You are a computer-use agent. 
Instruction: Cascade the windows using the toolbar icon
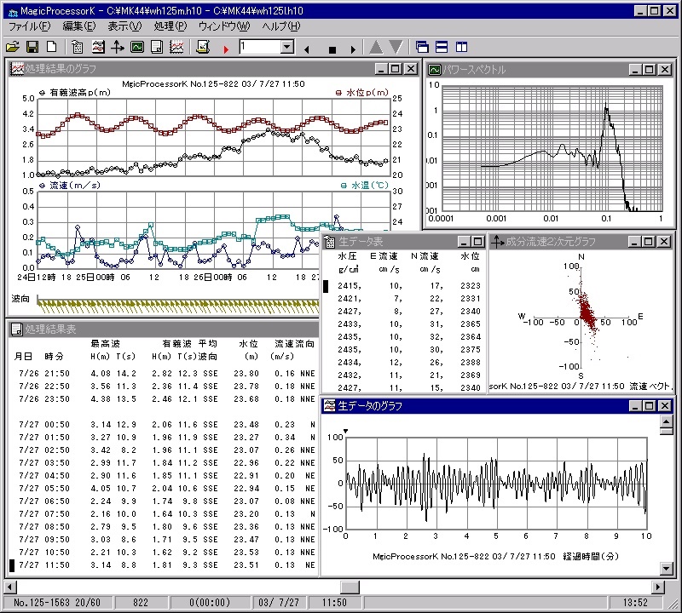click(422, 47)
